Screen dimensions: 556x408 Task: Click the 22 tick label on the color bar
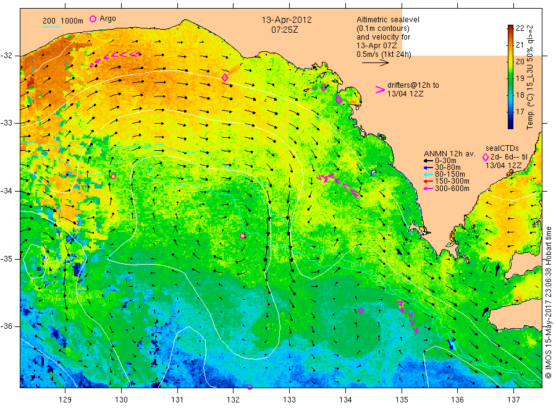coord(520,28)
